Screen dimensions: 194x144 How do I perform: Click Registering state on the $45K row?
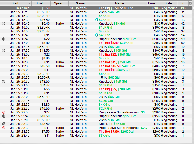point(169,55)
